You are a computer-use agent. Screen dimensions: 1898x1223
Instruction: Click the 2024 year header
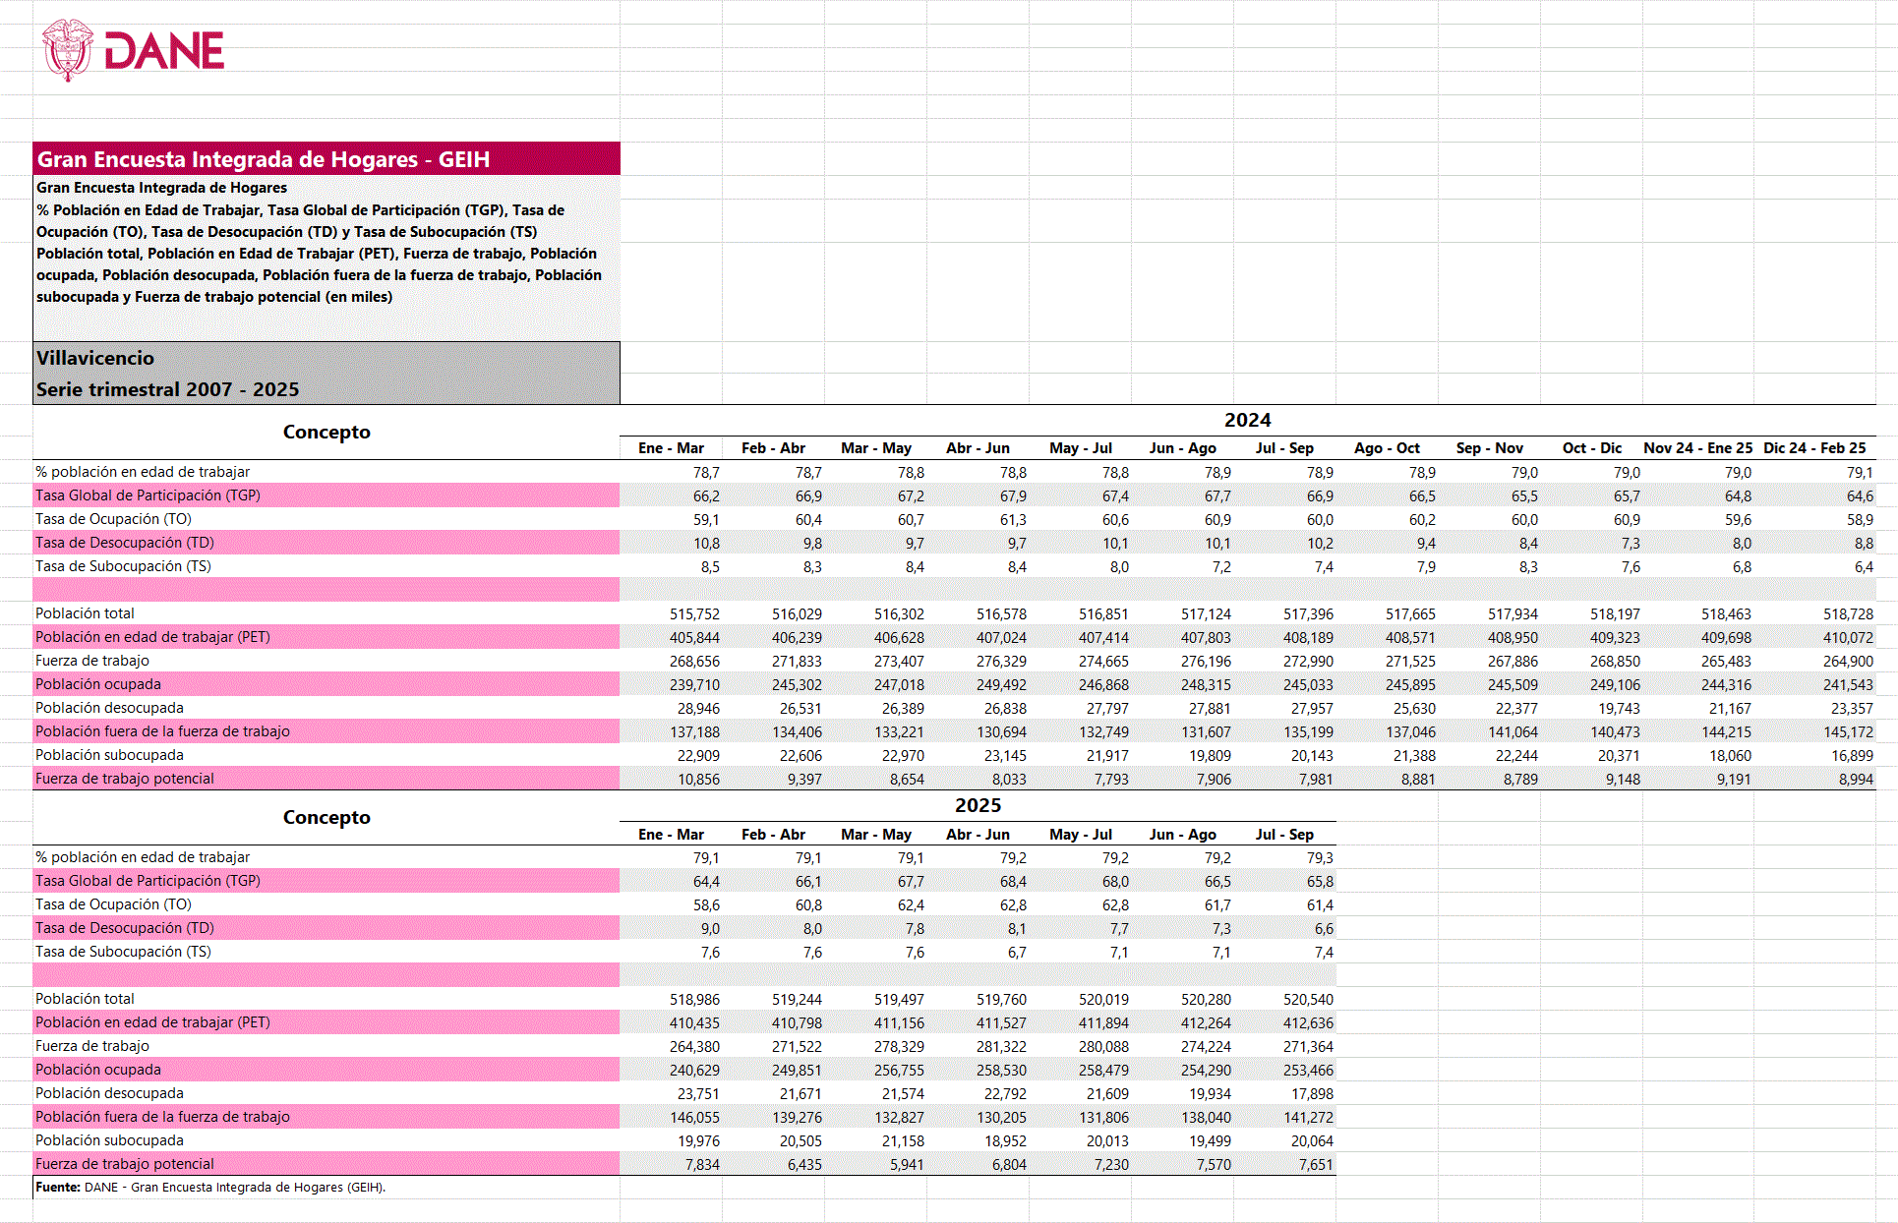tap(1247, 420)
